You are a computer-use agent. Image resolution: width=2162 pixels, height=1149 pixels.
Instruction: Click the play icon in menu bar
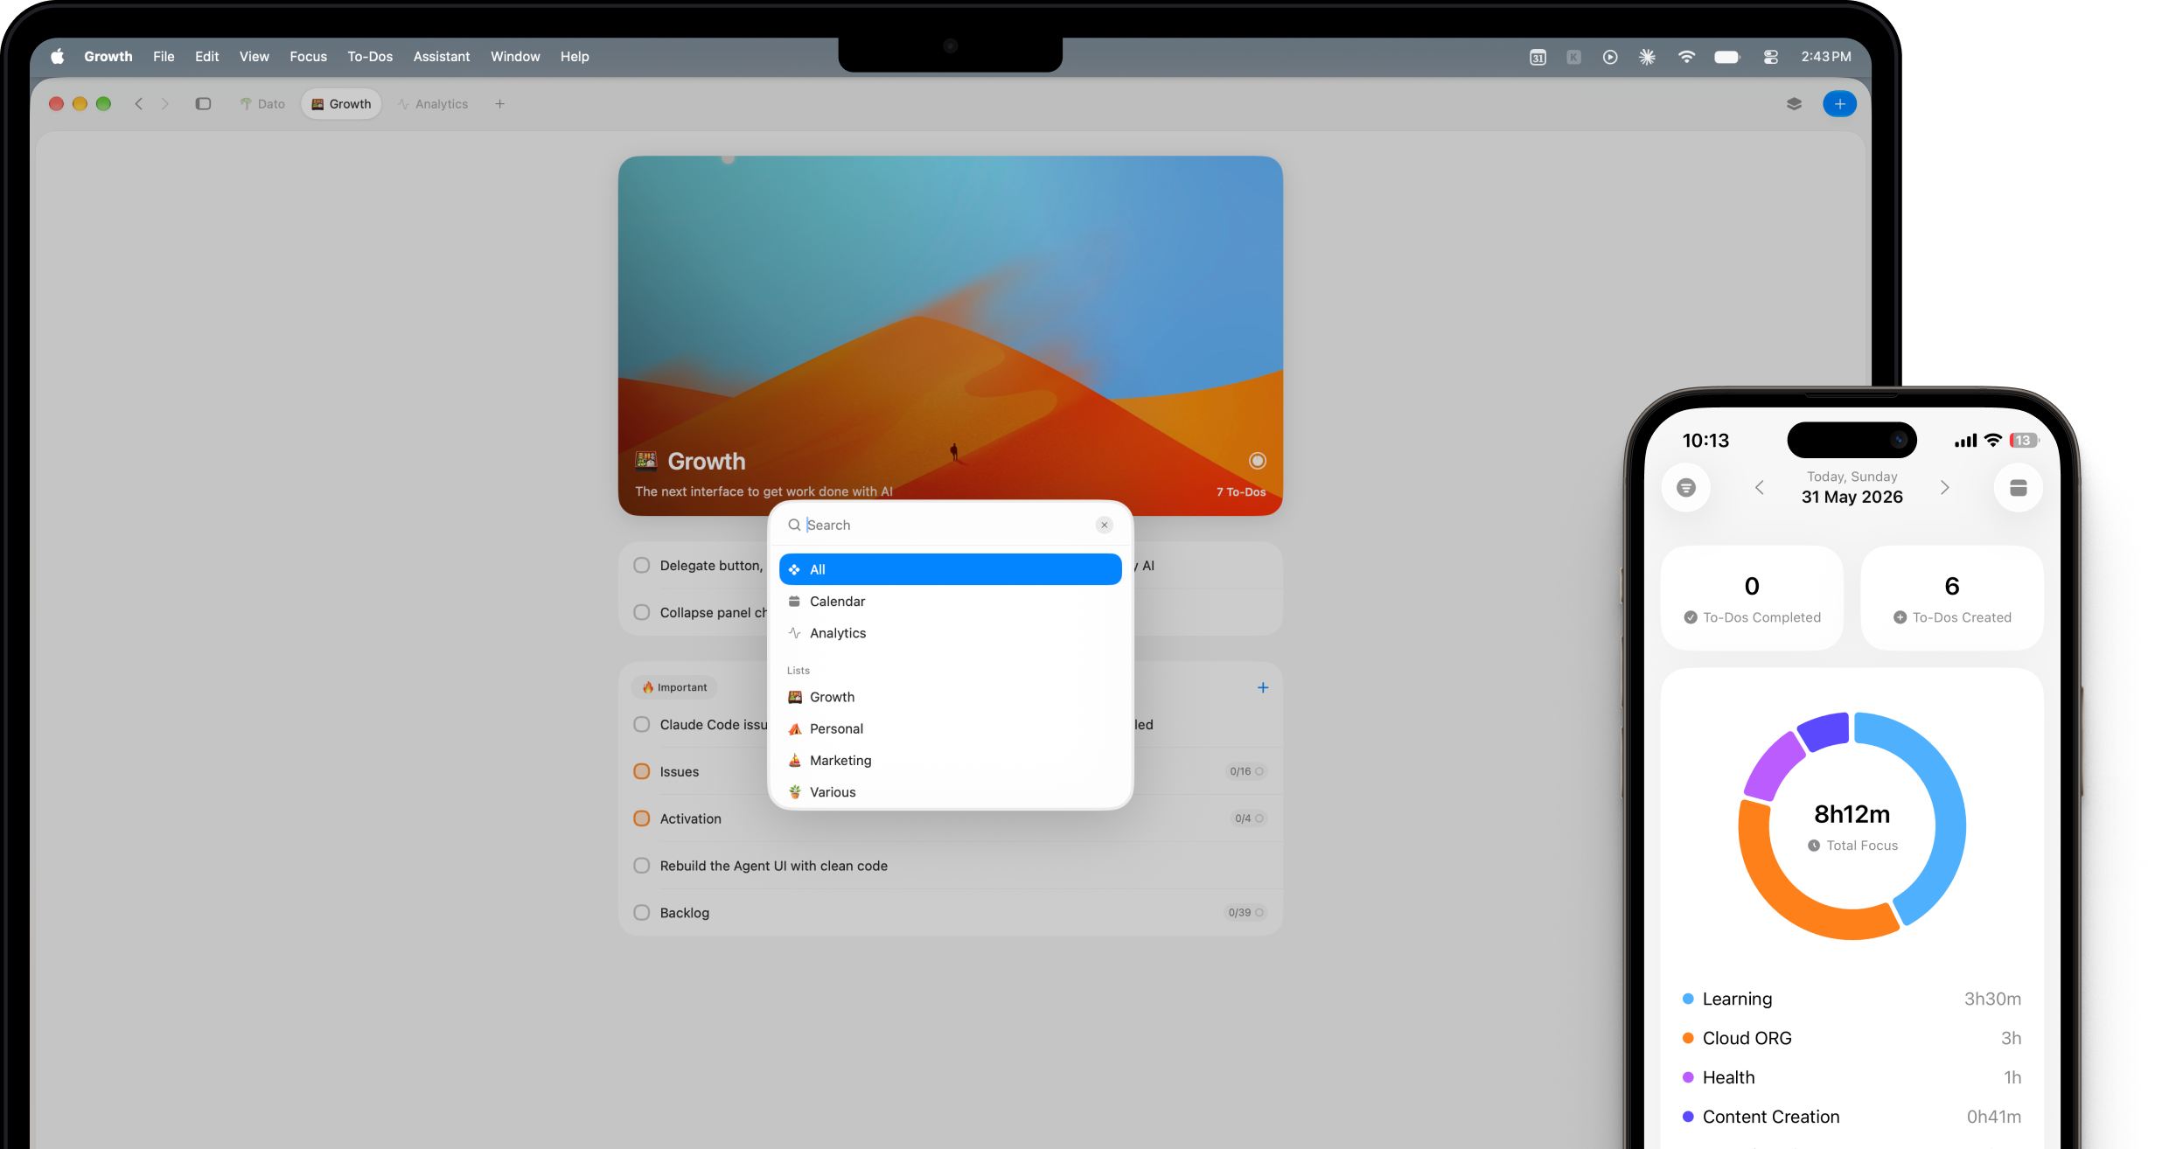tap(1610, 57)
